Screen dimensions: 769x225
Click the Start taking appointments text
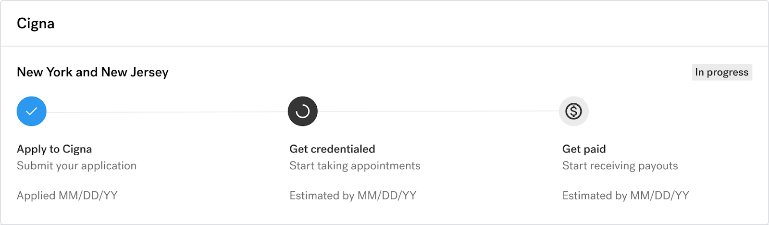[355, 166]
